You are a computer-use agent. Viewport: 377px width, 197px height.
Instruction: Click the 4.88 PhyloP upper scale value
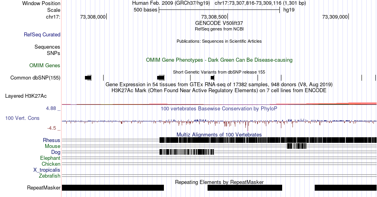tap(51, 108)
